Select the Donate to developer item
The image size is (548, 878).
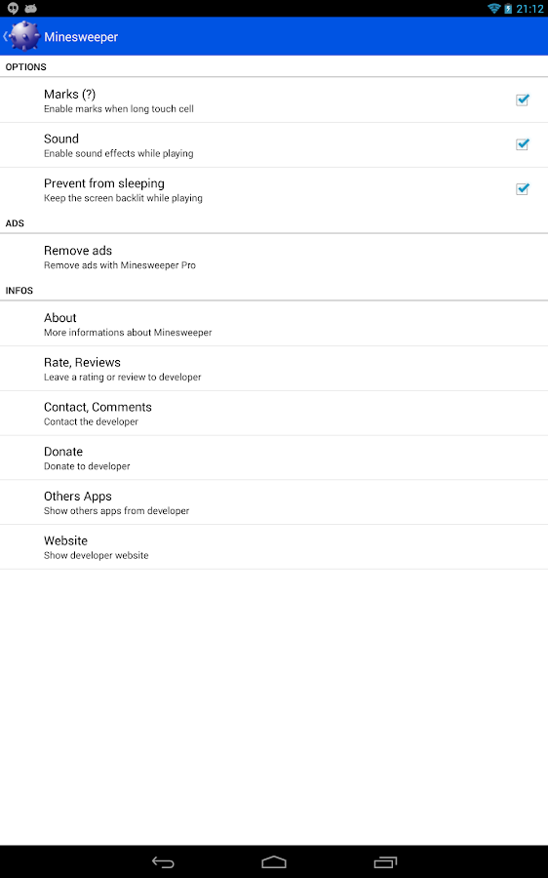pyautogui.click(x=274, y=458)
